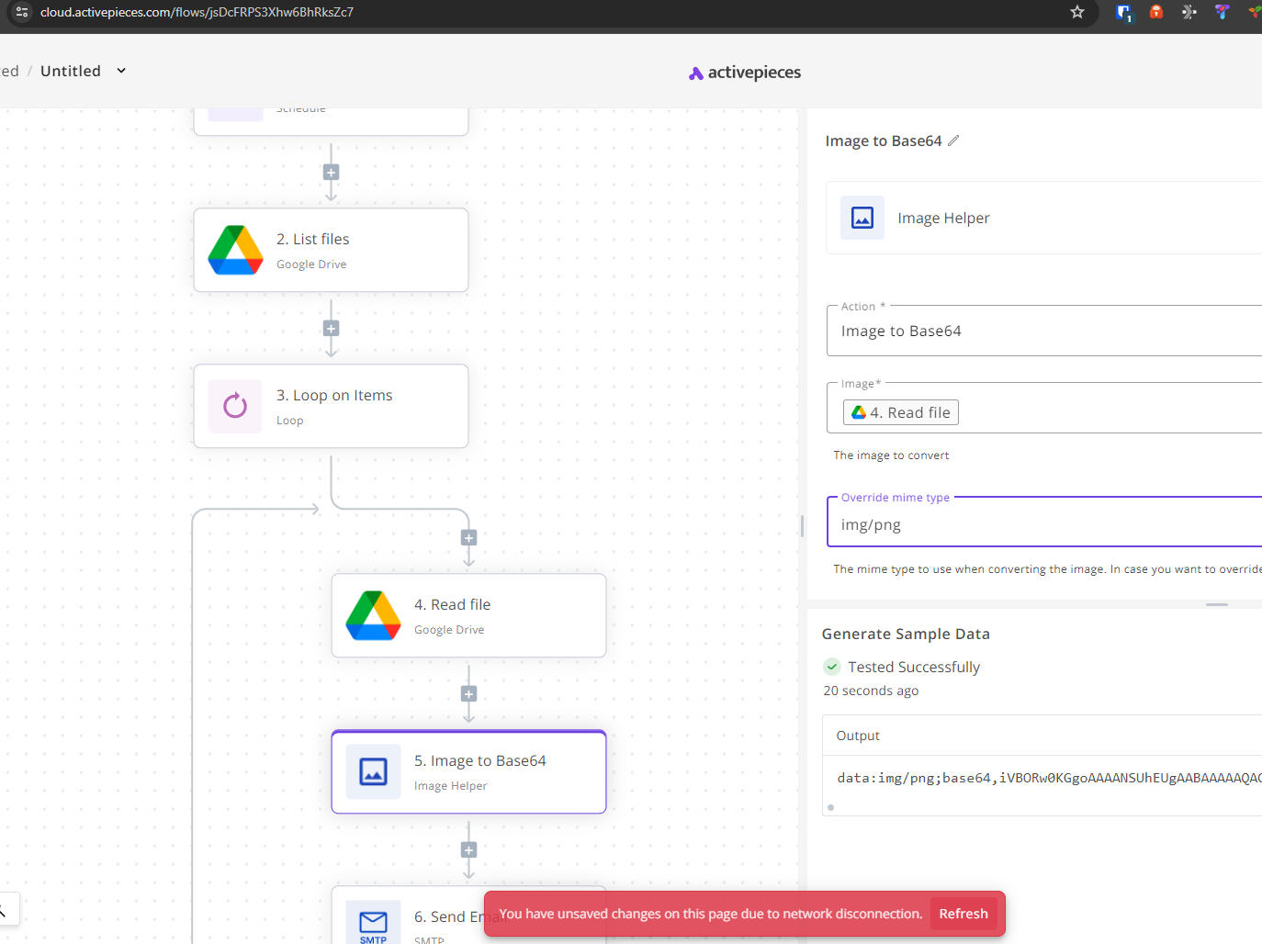Image resolution: width=1262 pixels, height=944 pixels.
Task: Click the panel resize handle above Generate Sample Data
Action: (x=1217, y=604)
